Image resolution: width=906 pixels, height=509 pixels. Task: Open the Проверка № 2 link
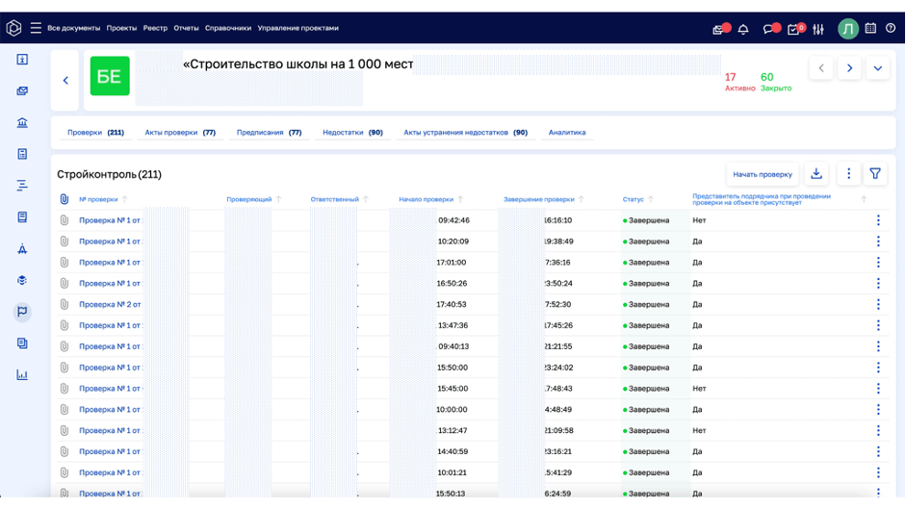click(110, 304)
